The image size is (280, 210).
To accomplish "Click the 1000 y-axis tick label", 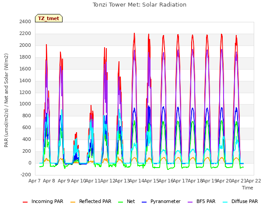I will 25,104.
